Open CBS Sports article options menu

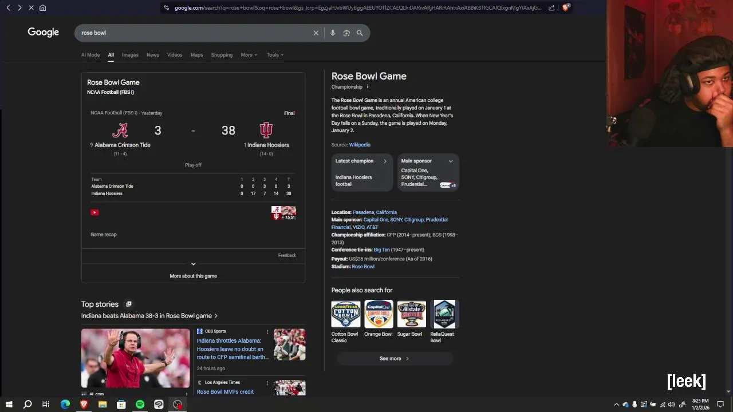[x=267, y=332]
